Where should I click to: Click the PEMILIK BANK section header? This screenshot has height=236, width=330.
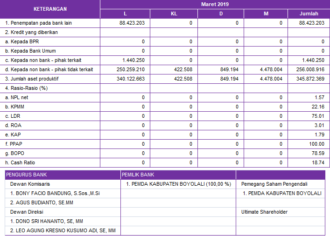point(138,175)
